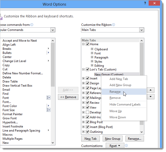The image size is (166, 152).
Task: Open the Choose commands from dropdown
Action: 53,30
